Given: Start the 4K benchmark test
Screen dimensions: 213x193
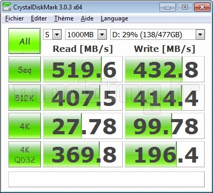Looking at the screenshot, I should coord(25,126).
